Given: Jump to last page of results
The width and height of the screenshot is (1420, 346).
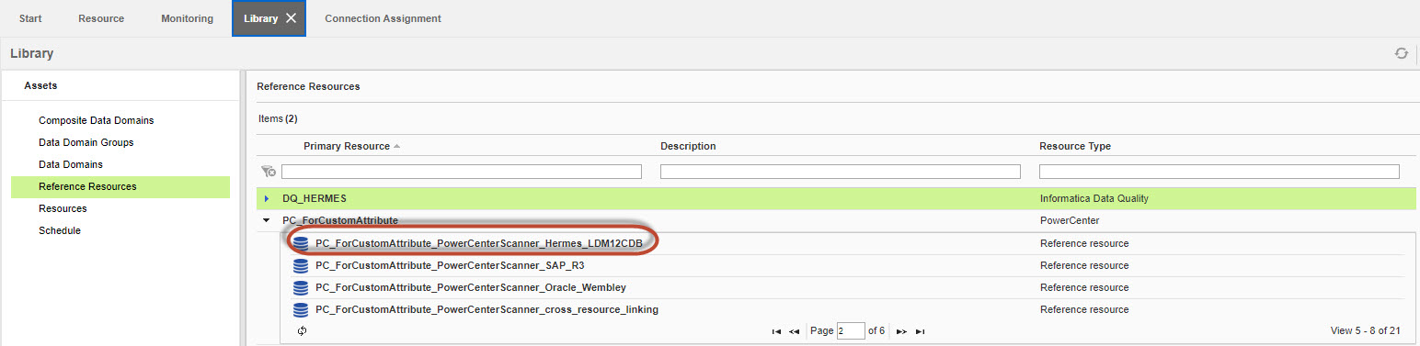Looking at the screenshot, I should (921, 331).
